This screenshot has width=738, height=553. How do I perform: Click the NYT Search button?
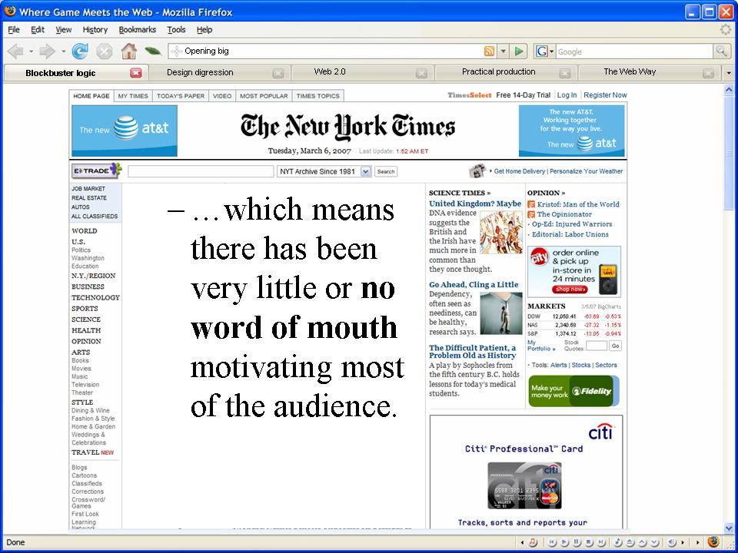385,171
